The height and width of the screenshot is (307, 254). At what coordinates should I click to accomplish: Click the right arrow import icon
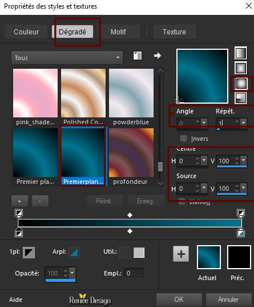(157, 56)
